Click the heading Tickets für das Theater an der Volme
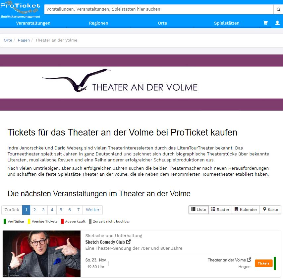Screen dimensions: 283x279 pos(122,133)
